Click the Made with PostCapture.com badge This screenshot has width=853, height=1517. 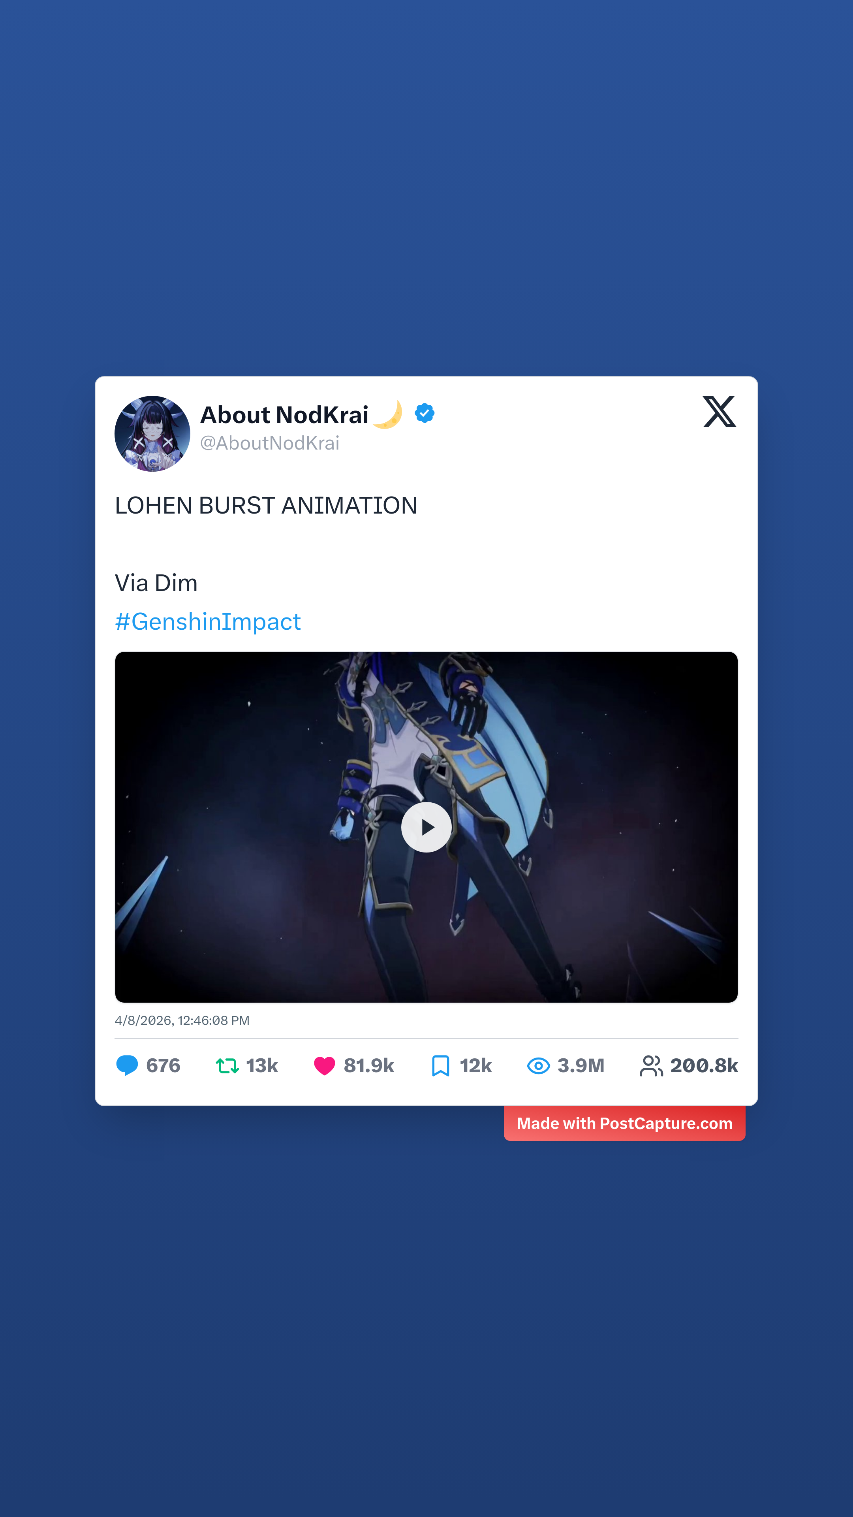625,1123
